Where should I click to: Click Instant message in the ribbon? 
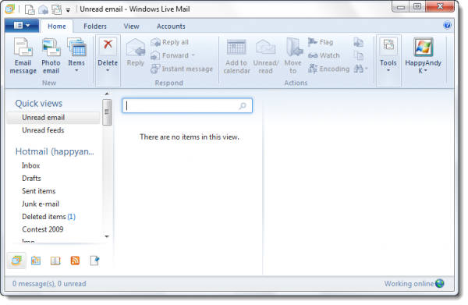pyautogui.click(x=182, y=69)
